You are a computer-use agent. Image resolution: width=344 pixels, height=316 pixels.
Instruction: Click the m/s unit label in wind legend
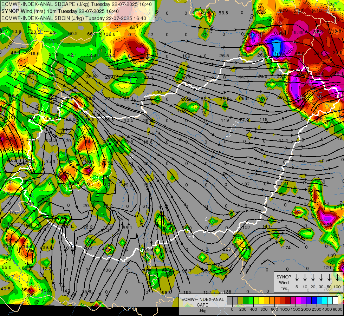click(x=284, y=288)
